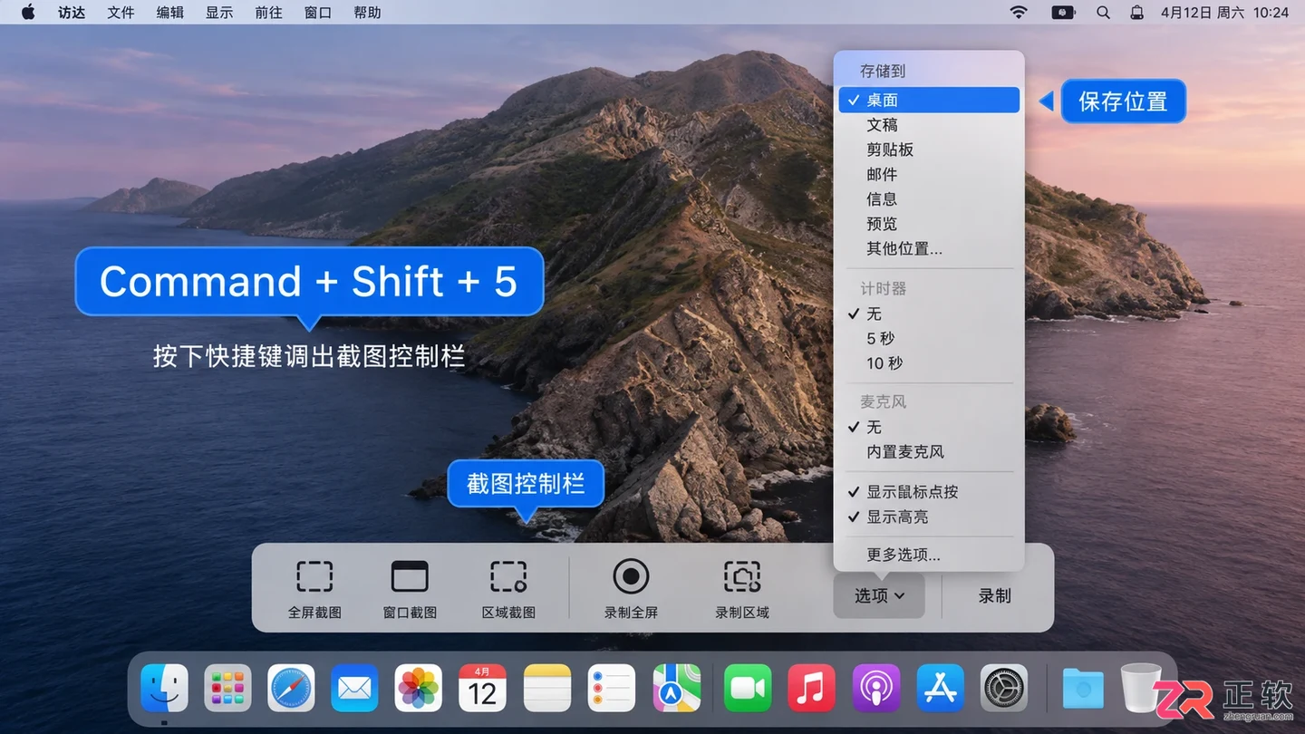Save to 文稿 folder
This screenshot has width=1305, height=734.
pyautogui.click(x=929, y=125)
